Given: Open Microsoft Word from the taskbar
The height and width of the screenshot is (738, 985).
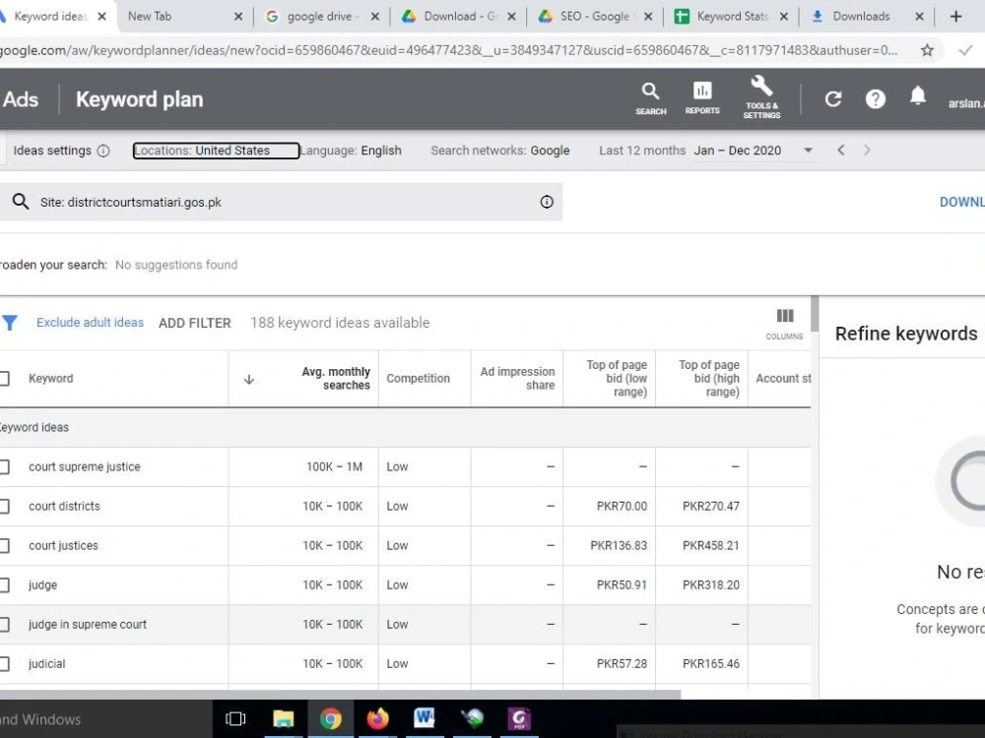Looking at the screenshot, I should pos(424,718).
